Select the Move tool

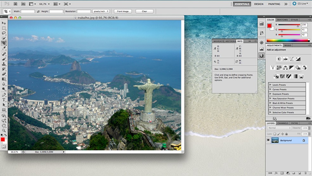pyautogui.click(x=4, y=23)
